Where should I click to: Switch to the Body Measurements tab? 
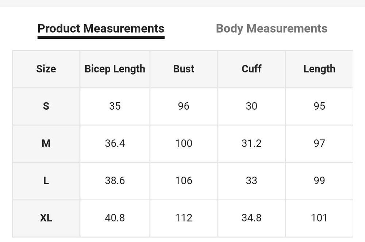coord(272,29)
